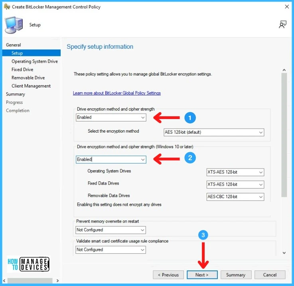
Task: Click 'Fixed Data Drives' label
Action: tap(103, 183)
